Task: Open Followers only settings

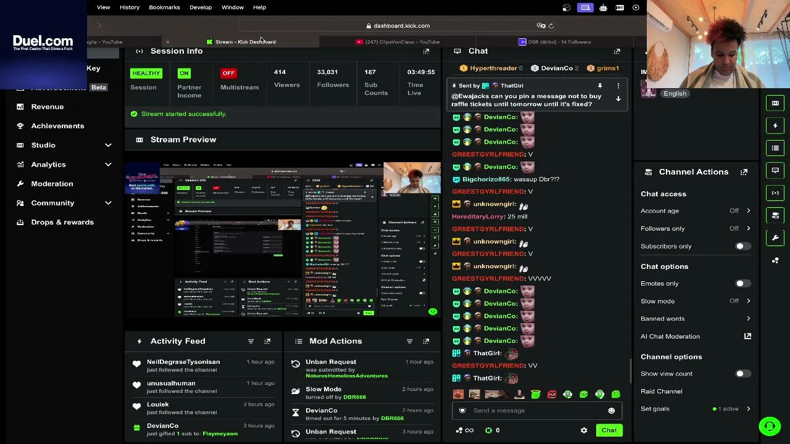Action: (696, 229)
